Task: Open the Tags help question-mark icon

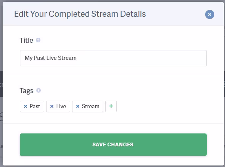Action: pyautogui.click(x=39, y=90)
